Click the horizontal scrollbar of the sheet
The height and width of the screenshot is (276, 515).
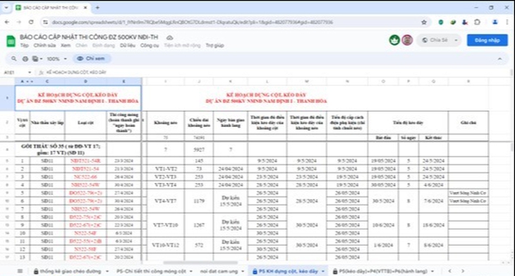click(x=200, y=263)
